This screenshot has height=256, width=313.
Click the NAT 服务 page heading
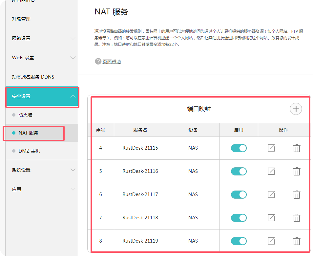point(111,12)
